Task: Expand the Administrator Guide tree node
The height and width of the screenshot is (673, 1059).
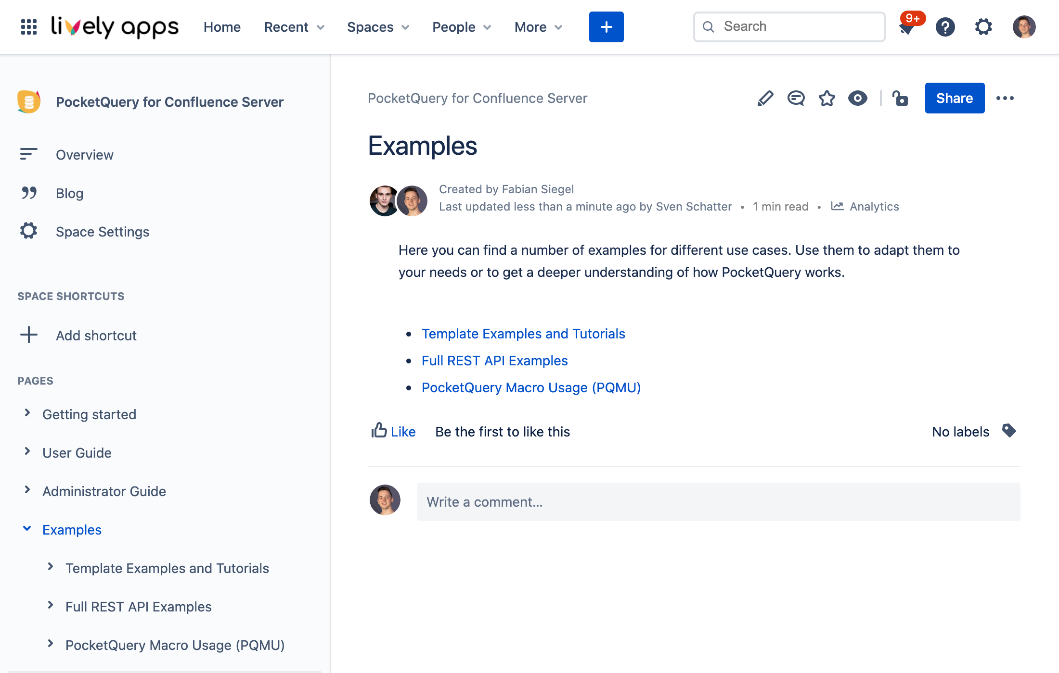Action: 27,490
